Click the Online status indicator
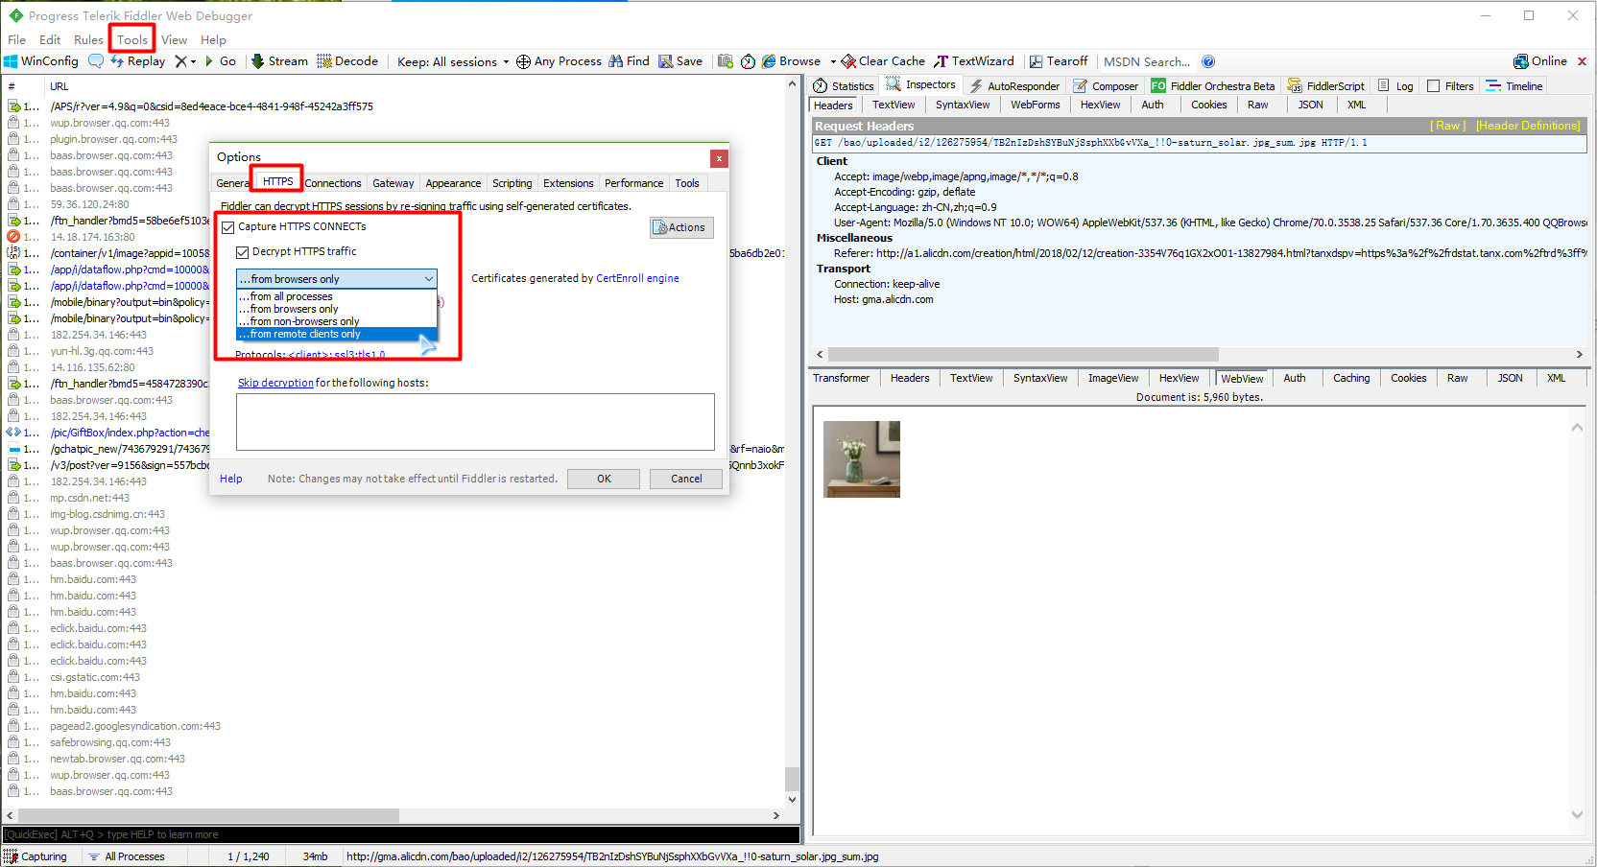This screenshot has width=1597, height=867. click(x=1540, y=61)
